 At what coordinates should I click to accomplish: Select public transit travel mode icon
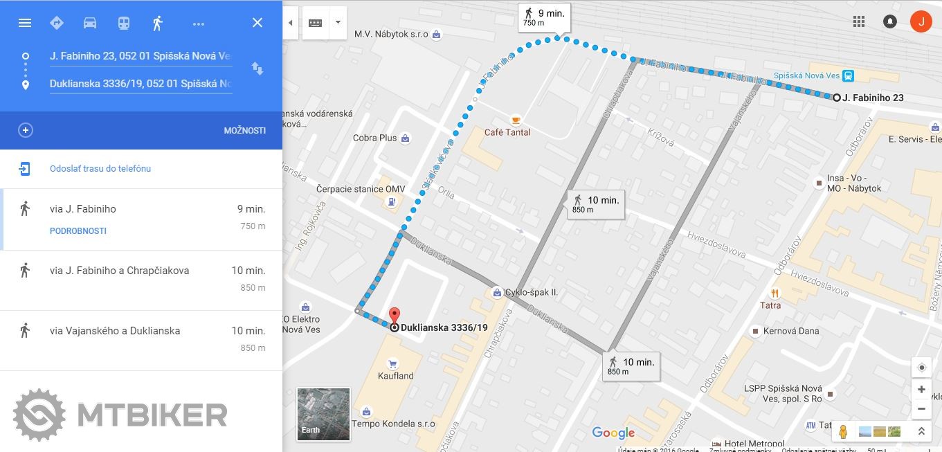tap(123, 23)
